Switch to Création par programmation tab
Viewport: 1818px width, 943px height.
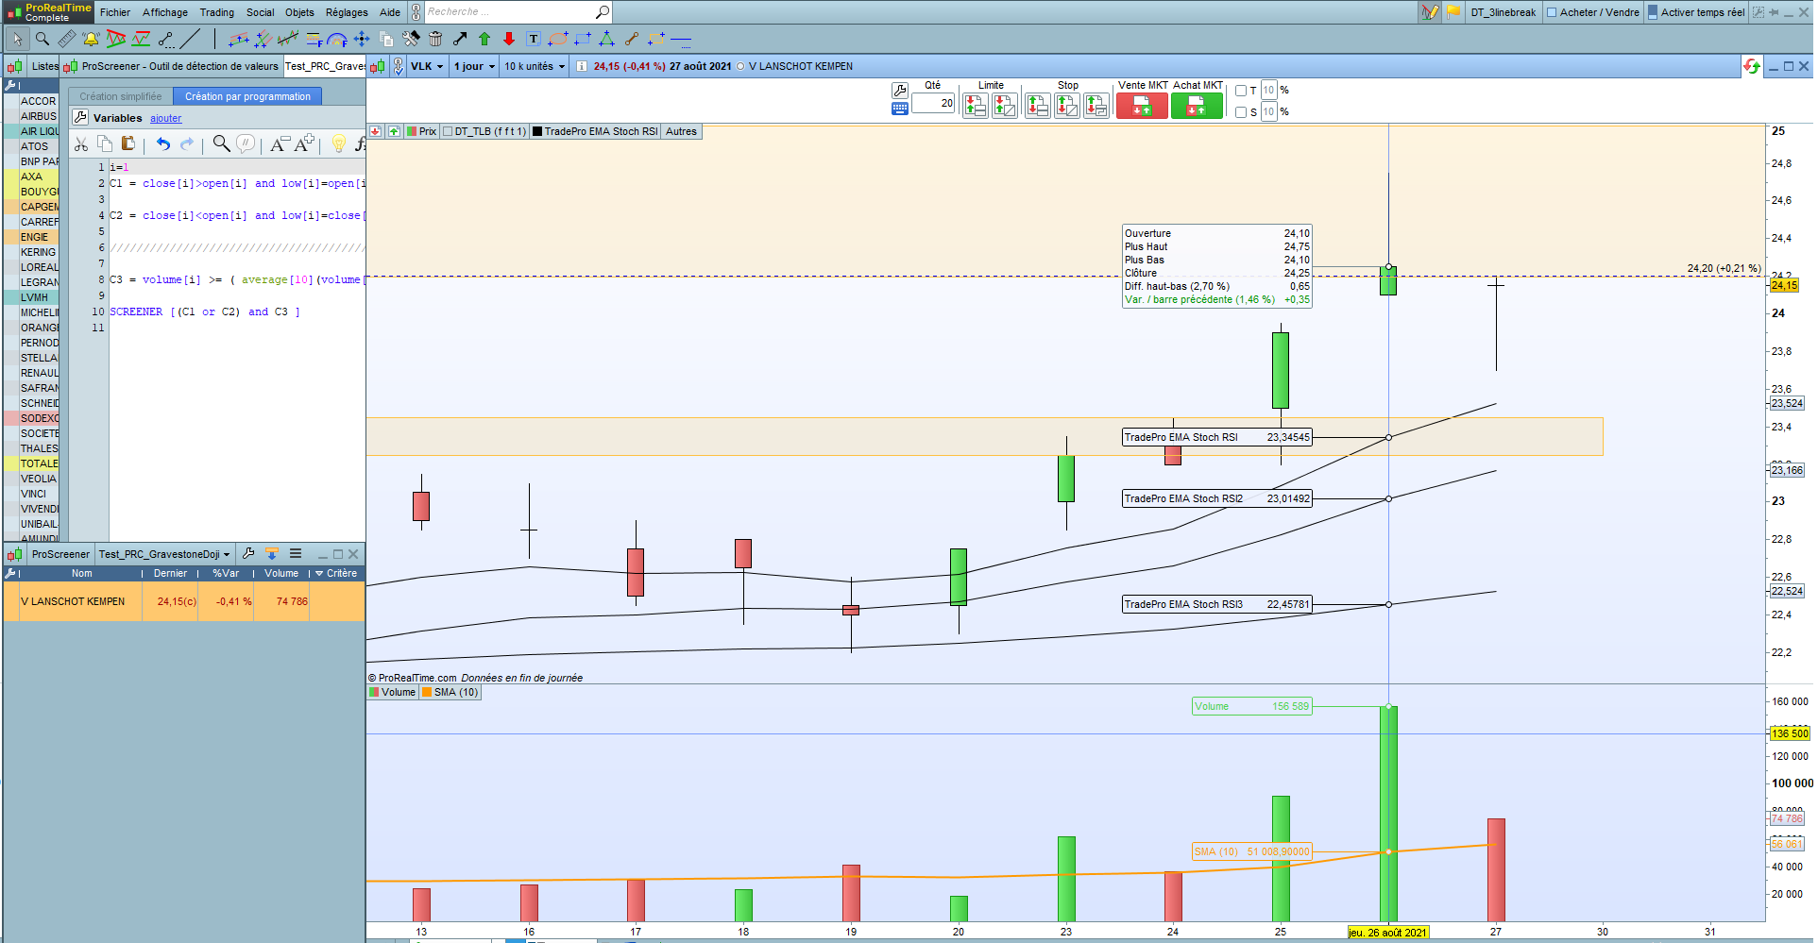point(247,96)
